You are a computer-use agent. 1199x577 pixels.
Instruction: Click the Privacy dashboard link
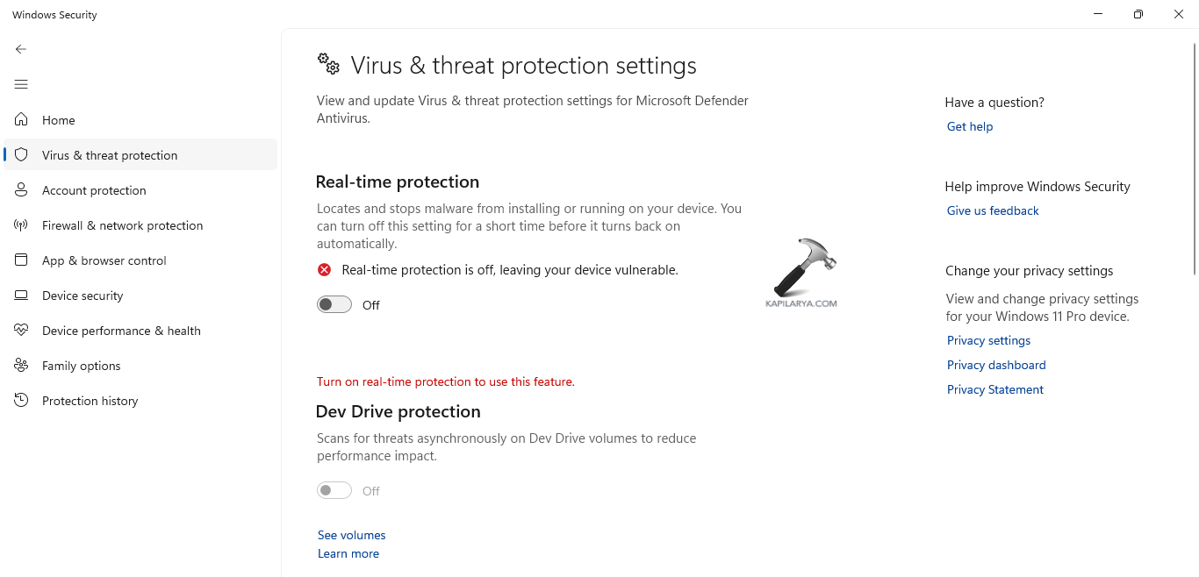996,365
